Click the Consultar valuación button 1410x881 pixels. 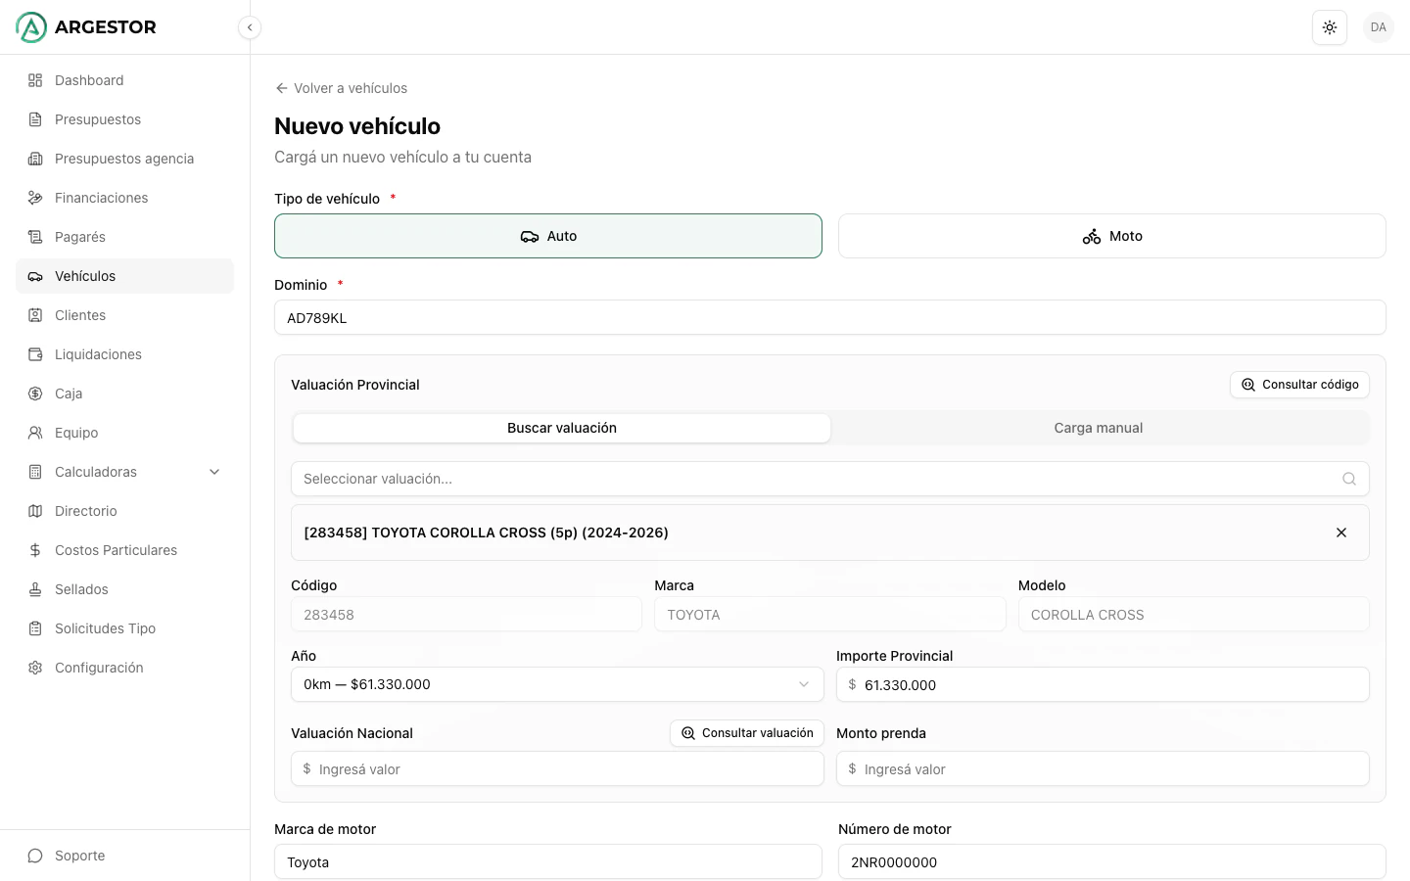(747, 733)
